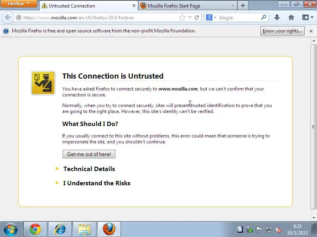Expand the Technical Details section

pos(89,169)
